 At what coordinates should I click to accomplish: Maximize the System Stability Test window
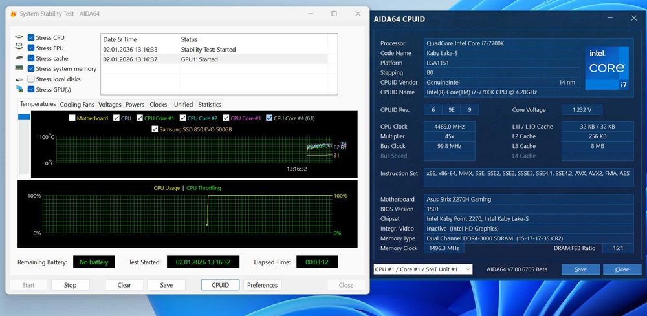[x=334, y=14]
